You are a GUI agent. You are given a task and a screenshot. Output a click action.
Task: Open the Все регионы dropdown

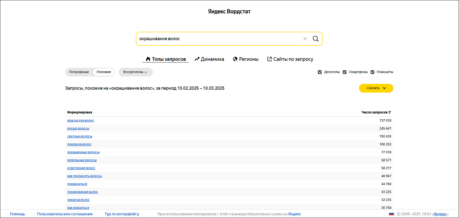pos(135,72)
